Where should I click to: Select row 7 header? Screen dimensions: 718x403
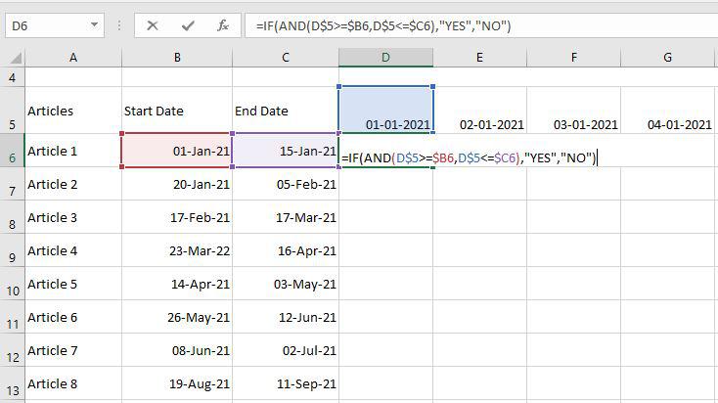(x=13, y=184)
